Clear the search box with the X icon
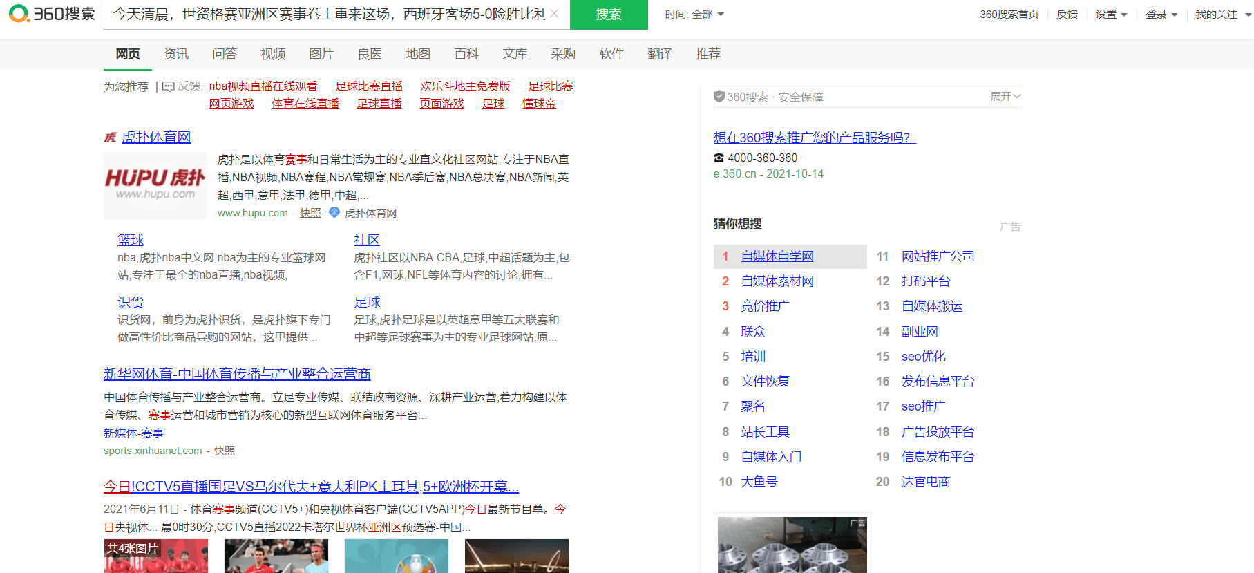 [554, 14]
